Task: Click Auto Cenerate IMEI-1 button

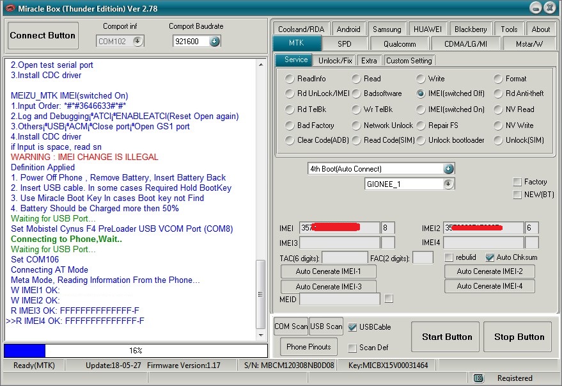Action: click(328, 271)
